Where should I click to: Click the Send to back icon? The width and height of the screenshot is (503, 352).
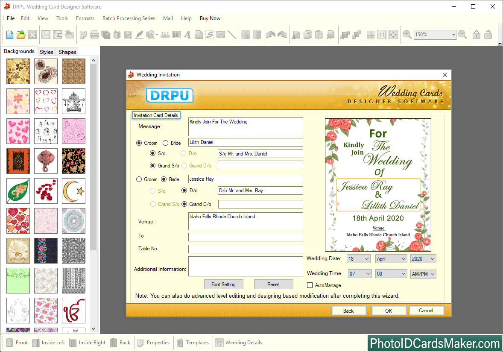pyautogui.click(x=357, y=35)
